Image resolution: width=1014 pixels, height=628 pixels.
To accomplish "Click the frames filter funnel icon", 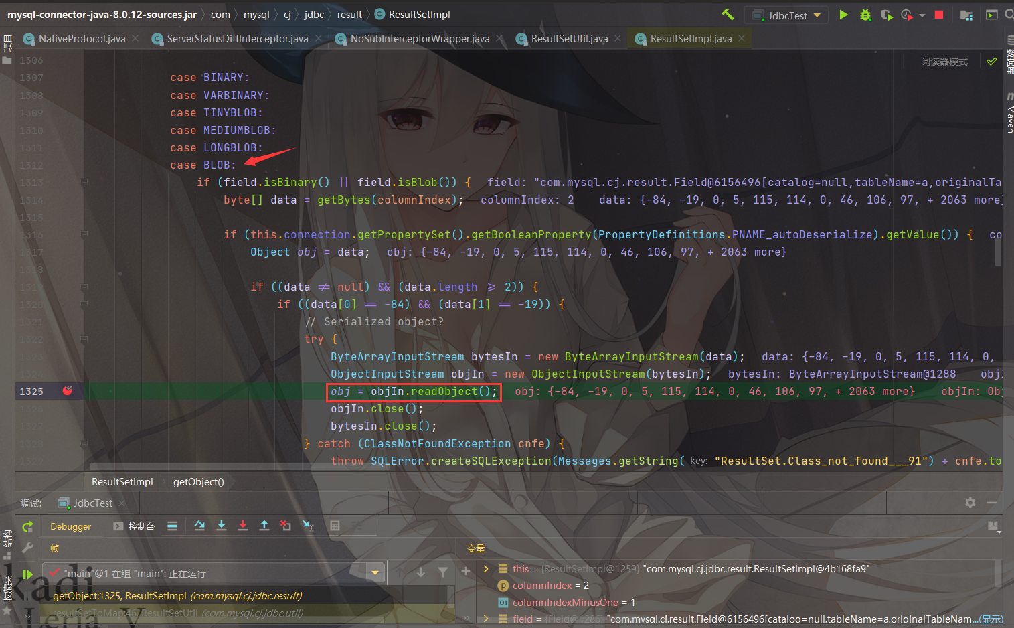I will pos(443,572).
